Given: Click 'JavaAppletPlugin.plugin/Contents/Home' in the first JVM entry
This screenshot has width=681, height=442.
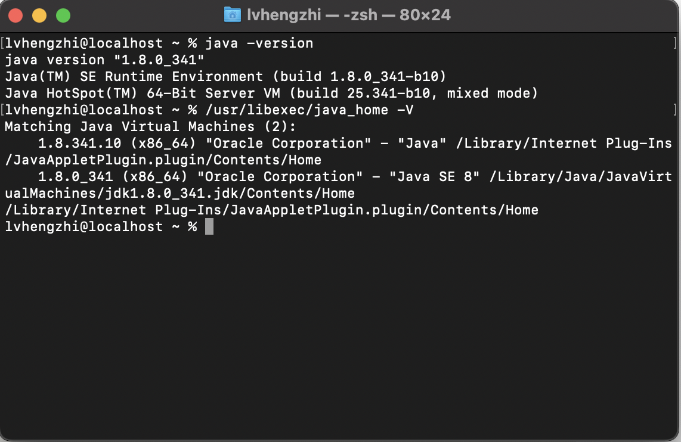Looking at the screenshot, I should click(167, 160).
